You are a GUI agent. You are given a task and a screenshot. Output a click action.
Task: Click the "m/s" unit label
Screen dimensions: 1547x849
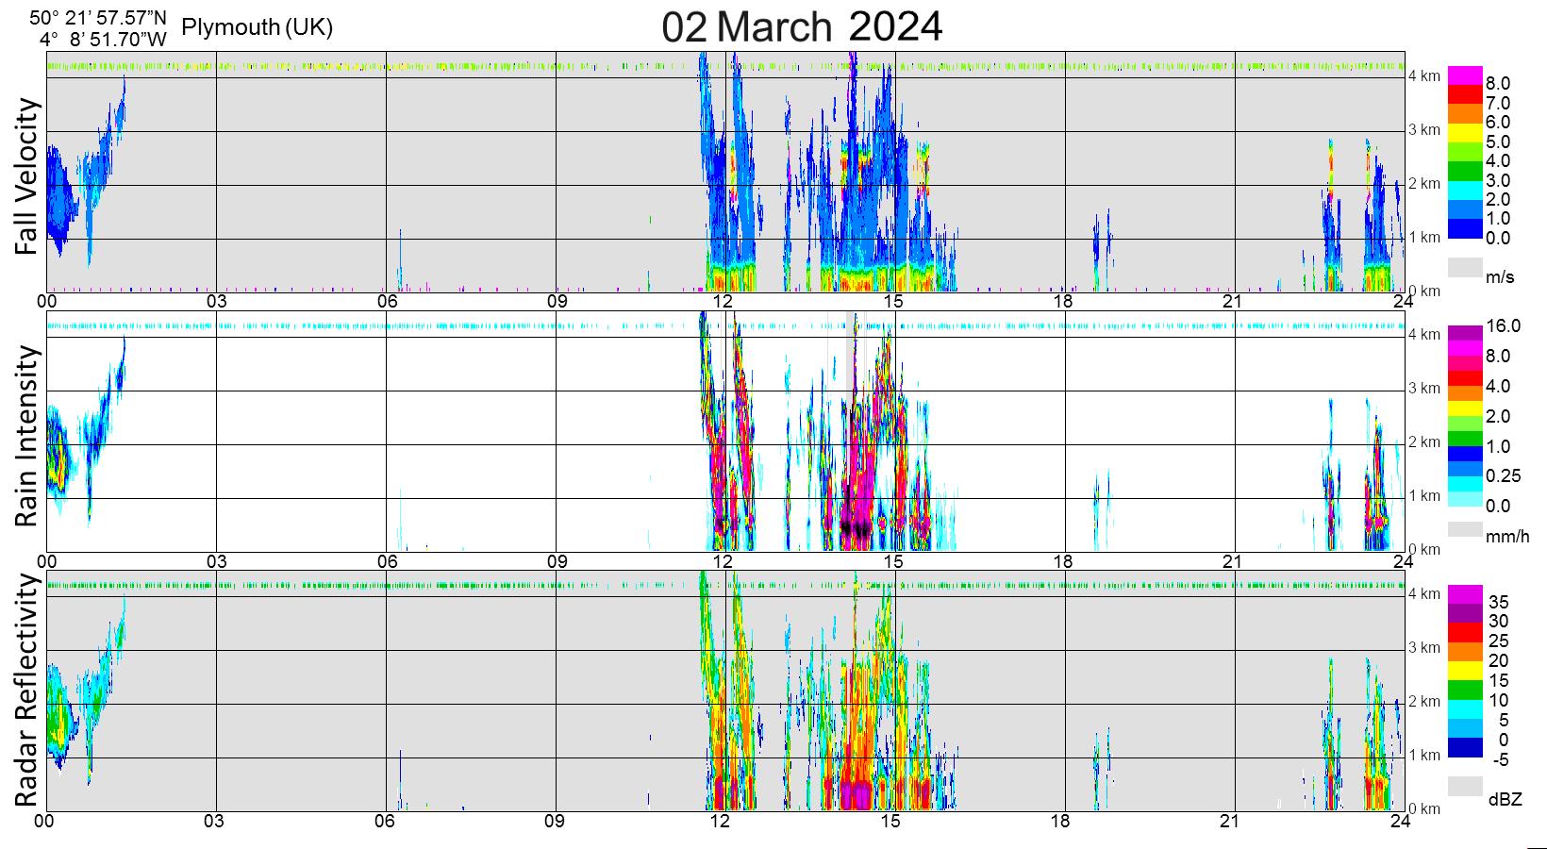[x=1501, y=278]
